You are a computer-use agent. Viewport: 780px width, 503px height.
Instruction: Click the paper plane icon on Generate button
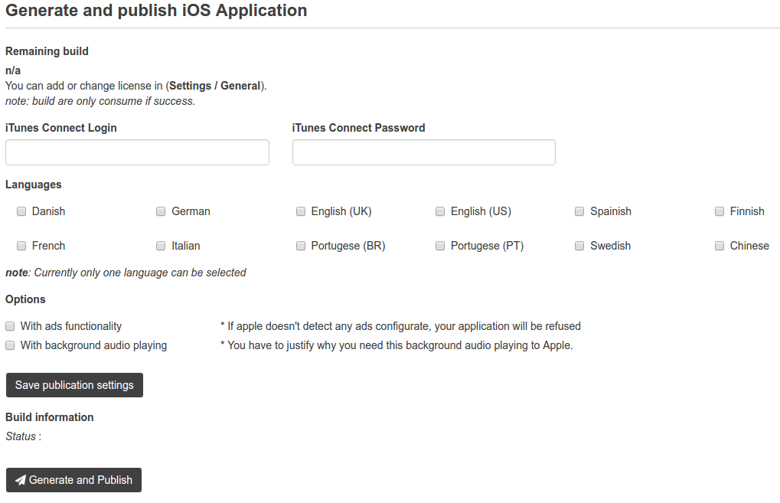(21, 480)
